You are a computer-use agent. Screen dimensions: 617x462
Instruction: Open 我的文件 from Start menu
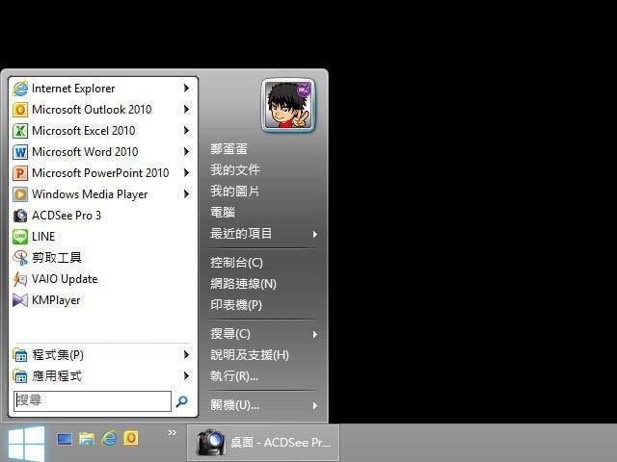[x=235, y=170]
